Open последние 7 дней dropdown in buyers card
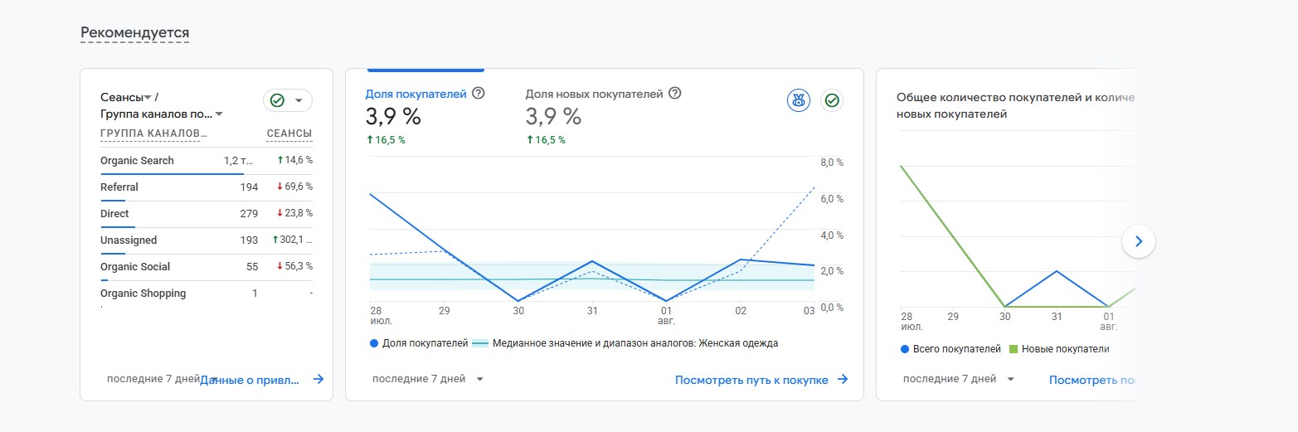The height and width of the screenshot is (432, 1298). coord(427,379)
